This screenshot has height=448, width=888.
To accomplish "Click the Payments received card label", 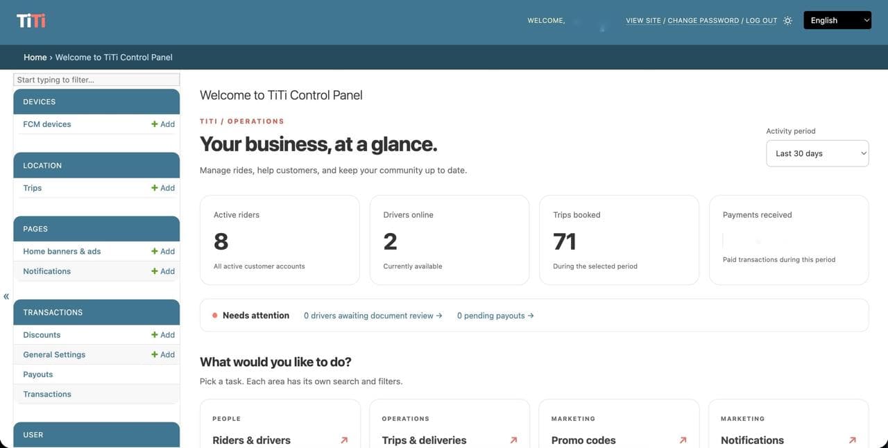I will pos(757,215).
